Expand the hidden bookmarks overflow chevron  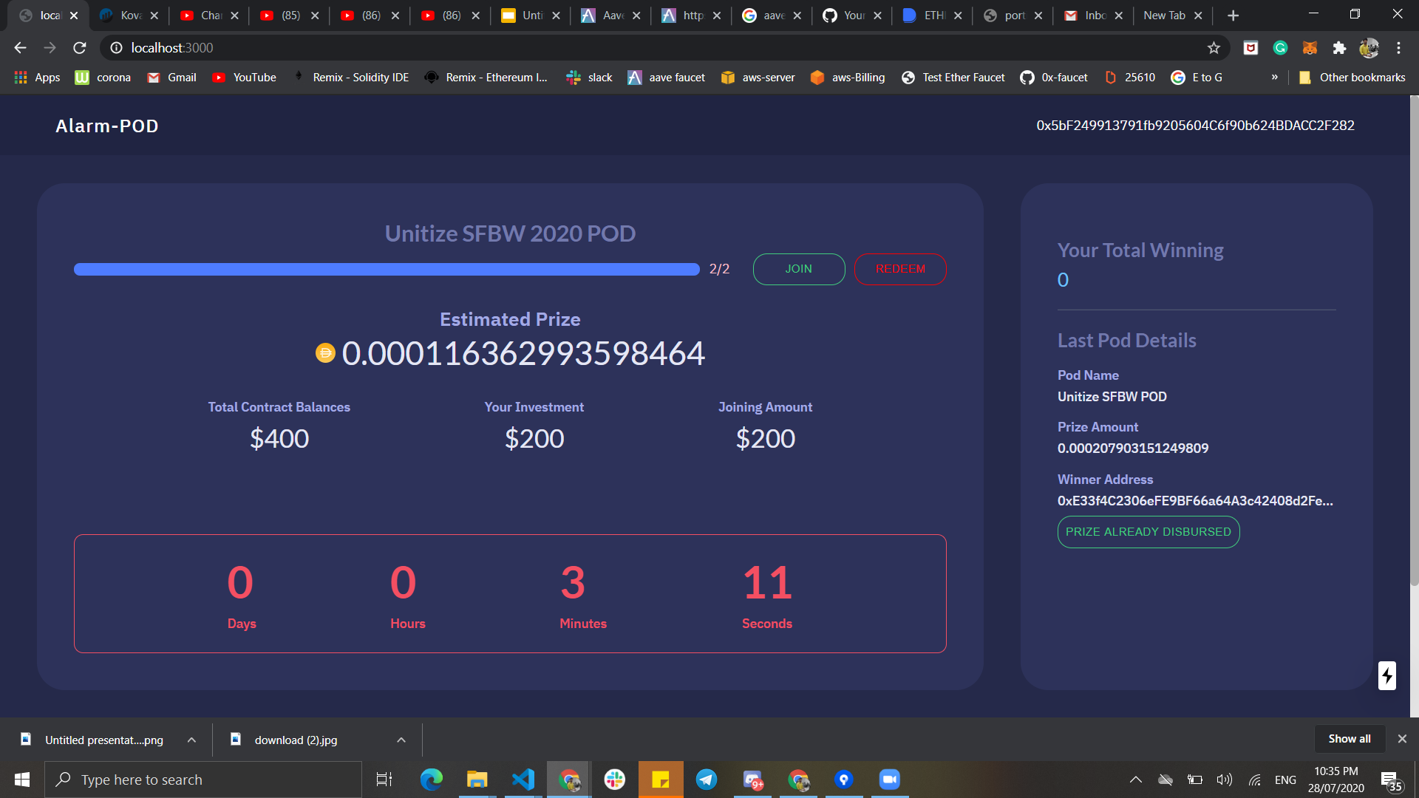(1274, 77)
